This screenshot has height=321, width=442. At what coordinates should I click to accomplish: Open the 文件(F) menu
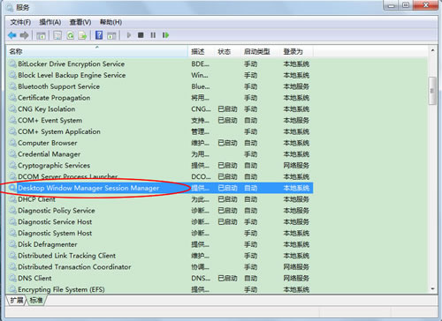20,22
